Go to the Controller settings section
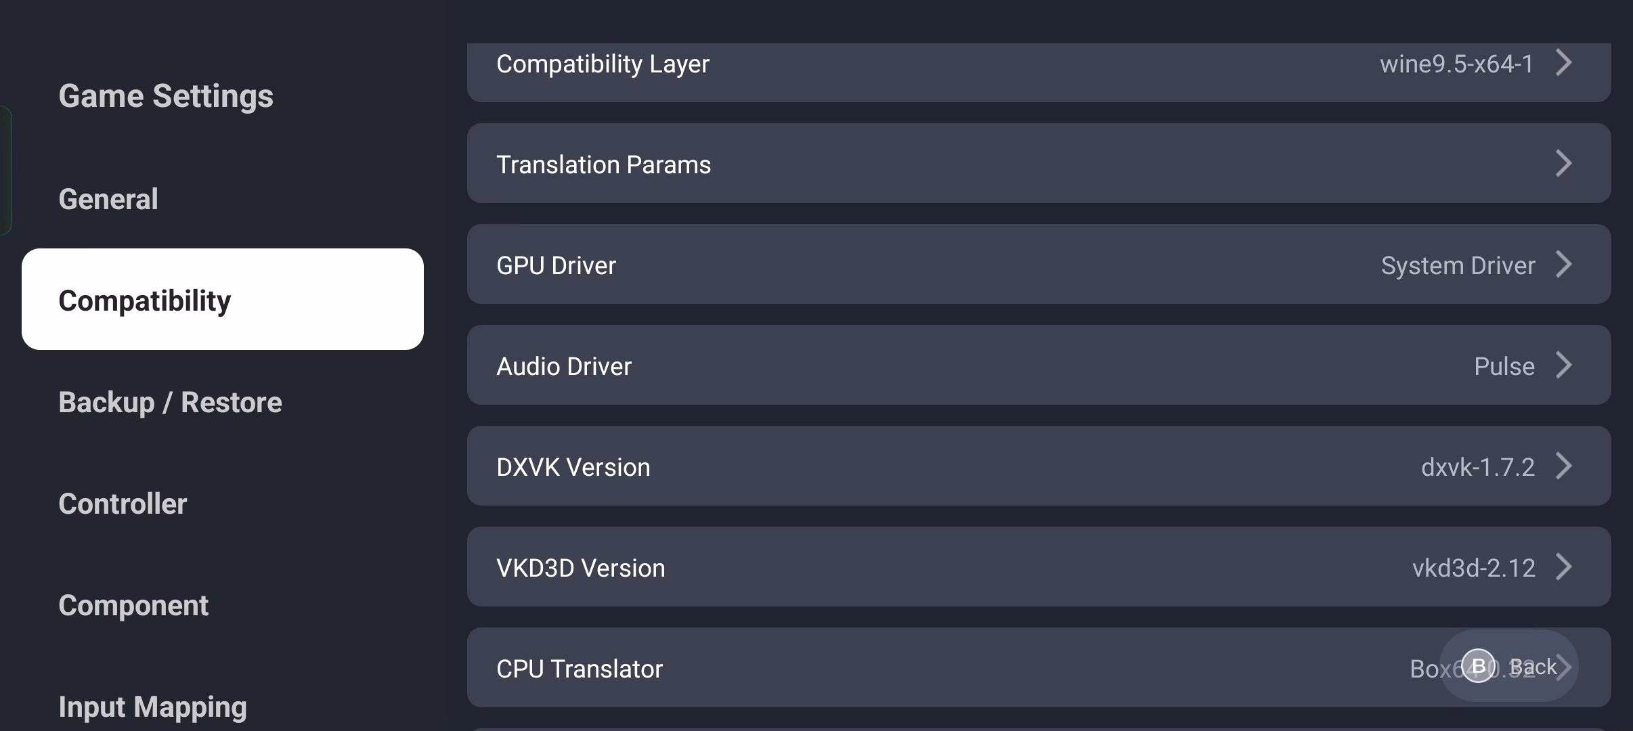The image size is (1633, 731). (x=123, y=504)
